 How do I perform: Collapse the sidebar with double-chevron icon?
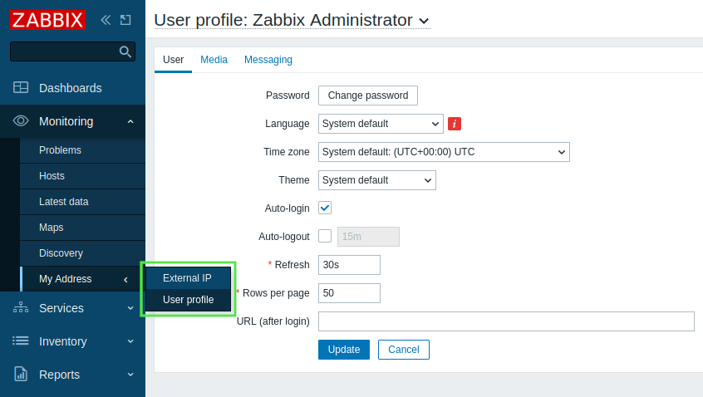click(106, 20)
